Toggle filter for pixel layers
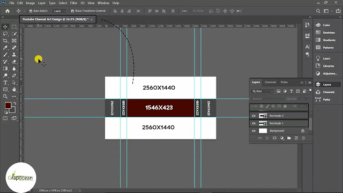This screenshot has height=193, width=343. 279,91
